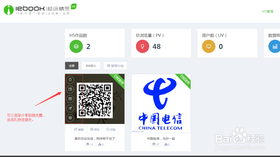
Task: Select the 全部 tab
Action: pos(72,66)
